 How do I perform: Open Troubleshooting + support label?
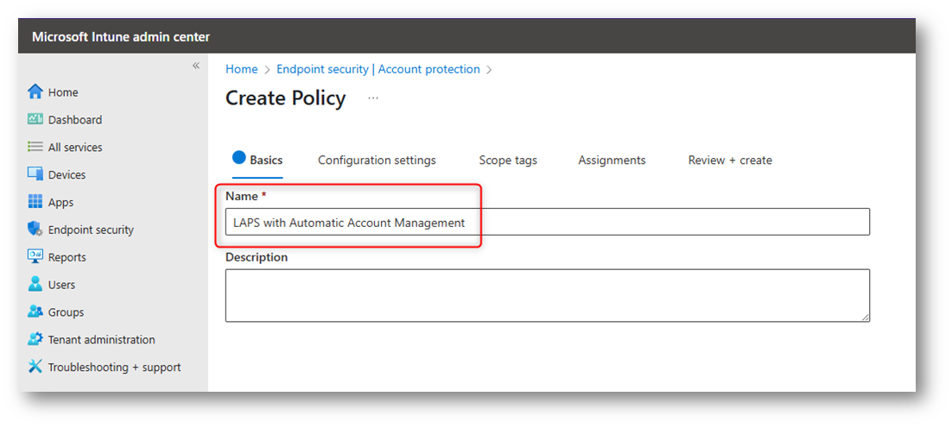115,367
